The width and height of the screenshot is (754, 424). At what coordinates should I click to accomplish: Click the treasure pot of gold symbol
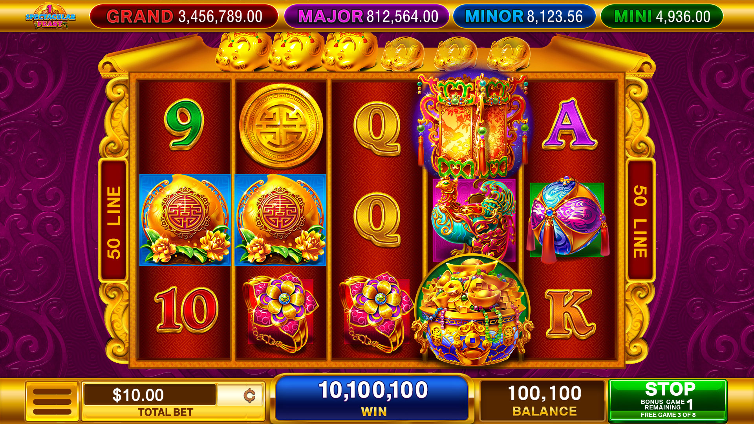click(x=472, y=310)
